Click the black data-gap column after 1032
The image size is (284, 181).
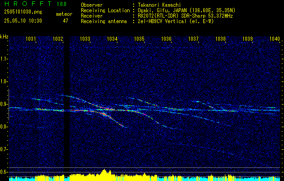67,107
